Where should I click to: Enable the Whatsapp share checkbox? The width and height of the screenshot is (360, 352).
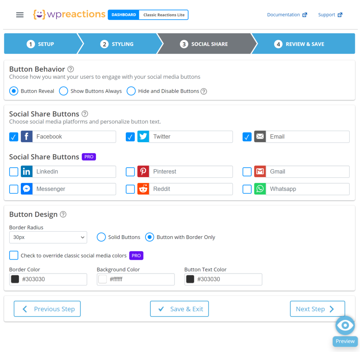(x=247, y=189)
